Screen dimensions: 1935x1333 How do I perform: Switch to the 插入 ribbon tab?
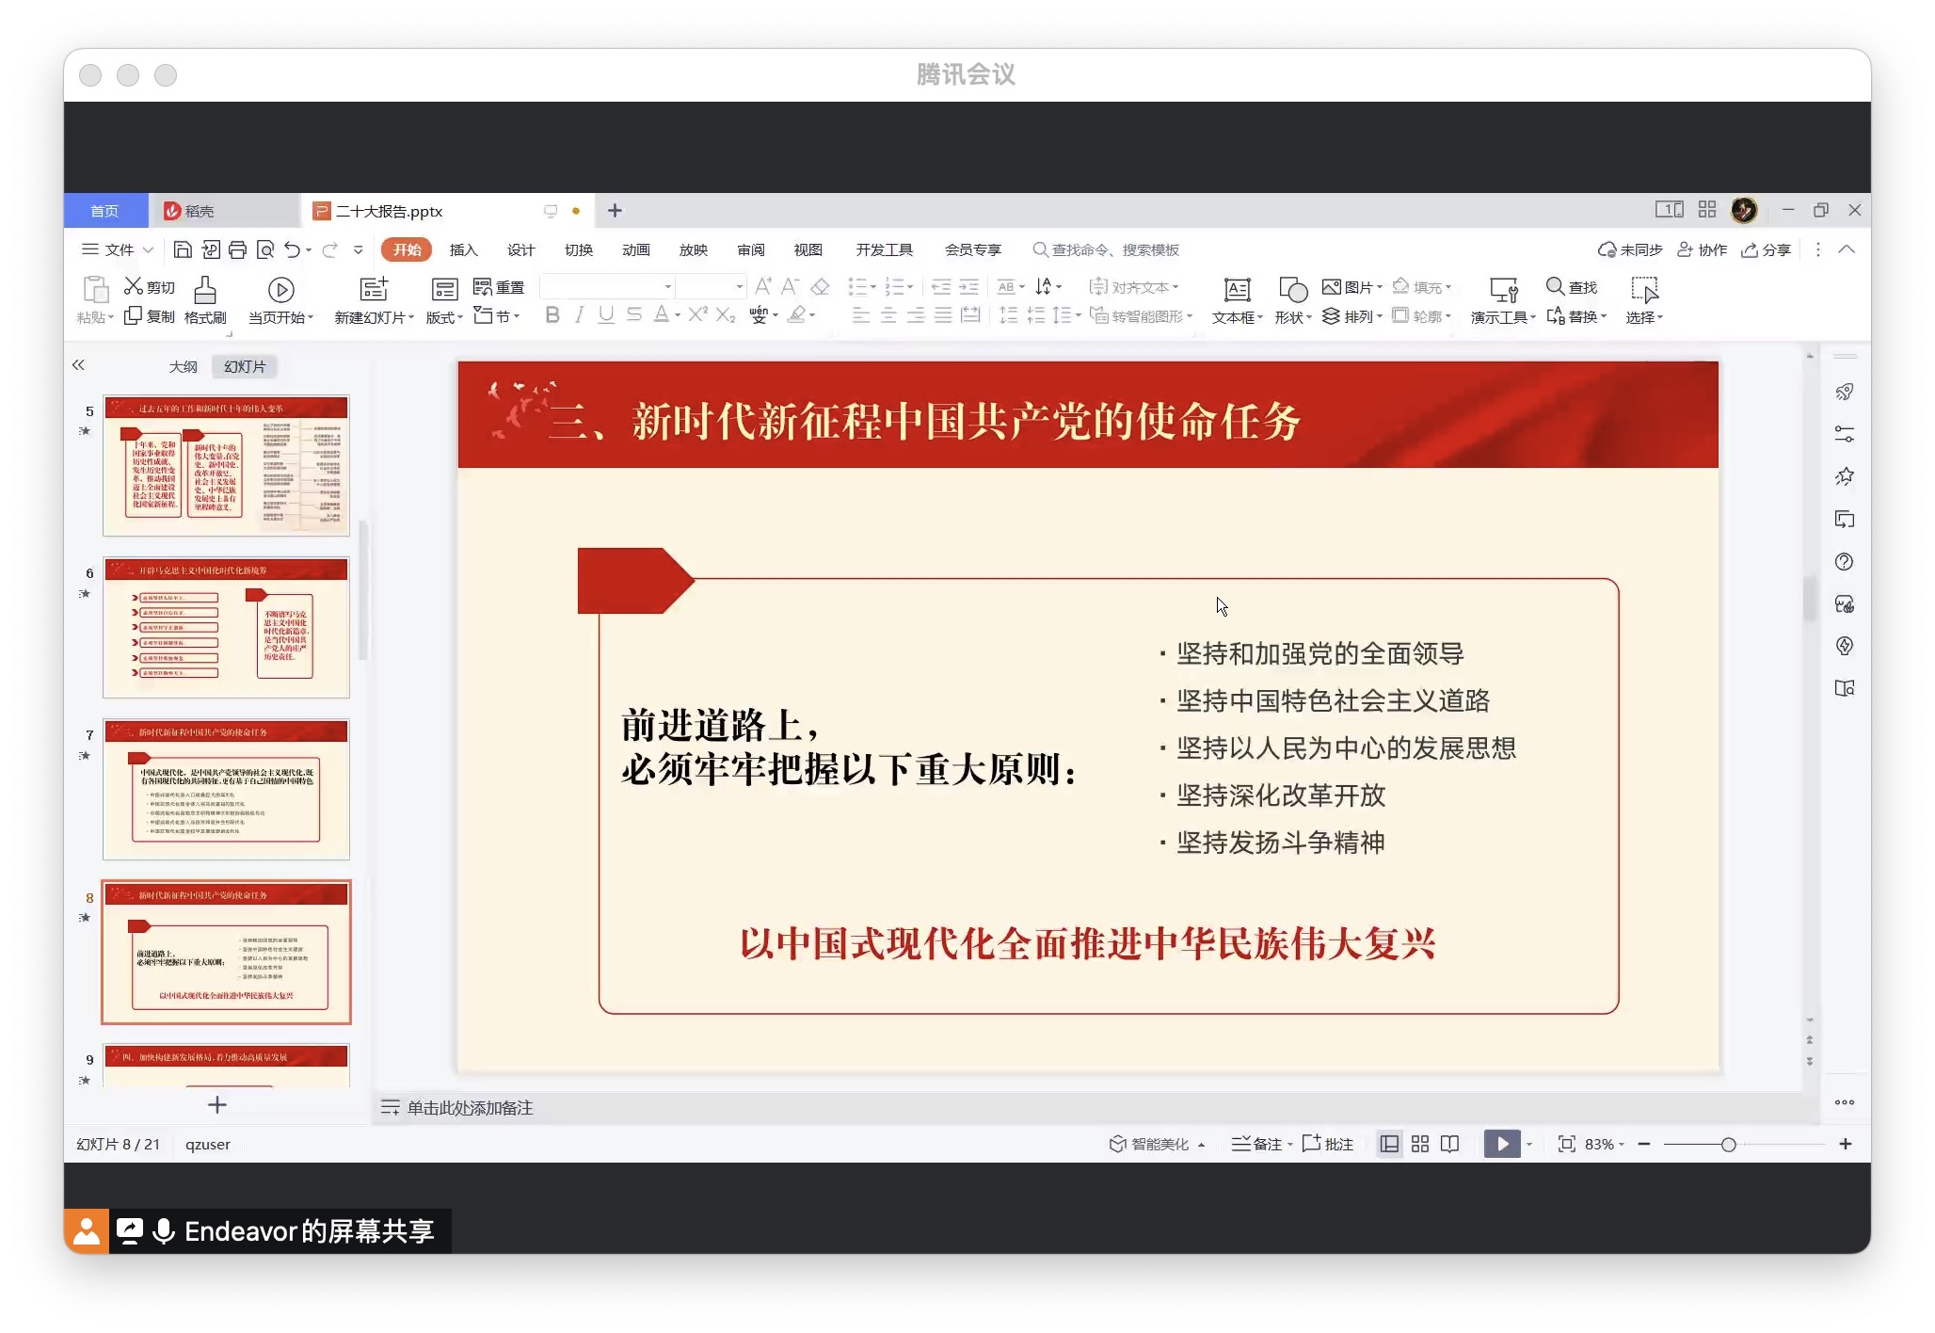coord(465,249)
